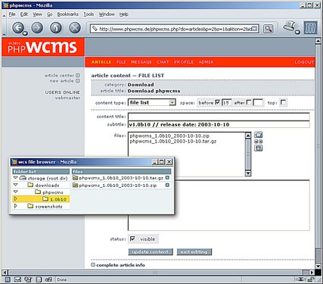Switch to the FILE tab
The image size is (323, 284).
pyautogui.click(x=121, y=62)
